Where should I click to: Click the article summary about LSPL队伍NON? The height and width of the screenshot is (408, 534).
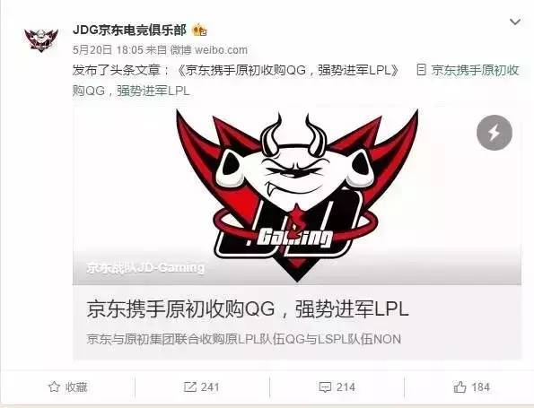tap(243, 339)
